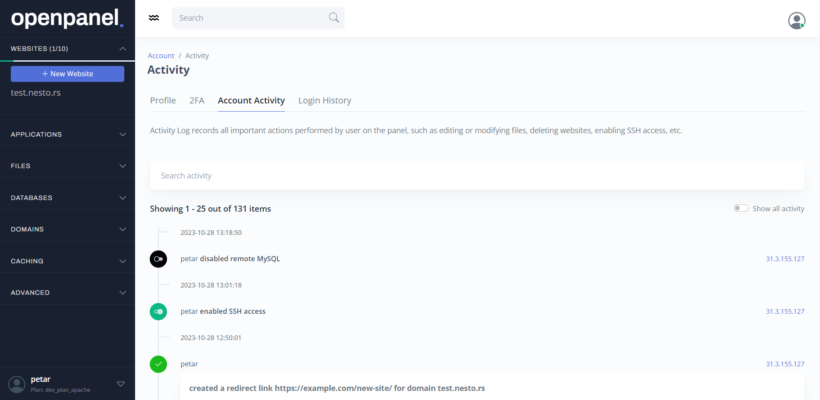Click the New Website button

[67, 74]
